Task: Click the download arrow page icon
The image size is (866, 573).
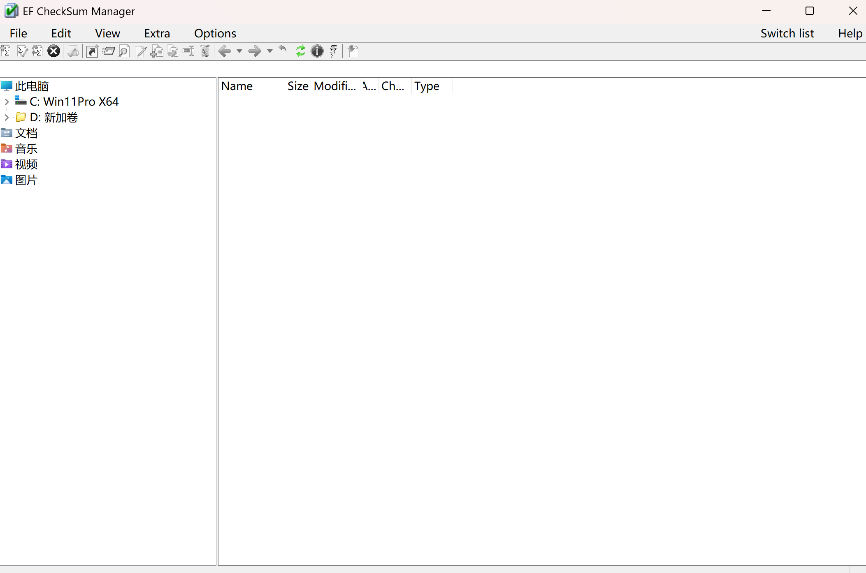Action: (353, 51)
